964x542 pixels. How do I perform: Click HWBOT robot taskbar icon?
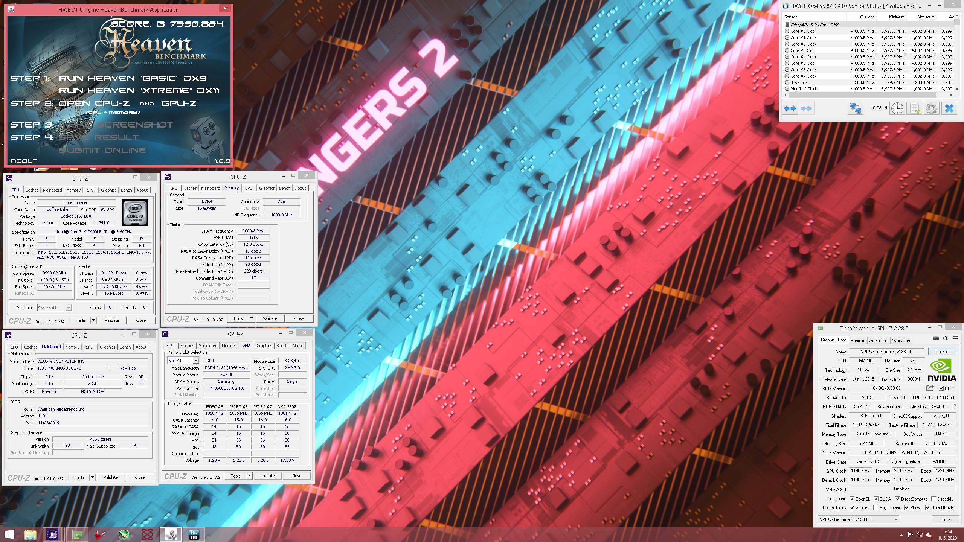coord(171,534)
